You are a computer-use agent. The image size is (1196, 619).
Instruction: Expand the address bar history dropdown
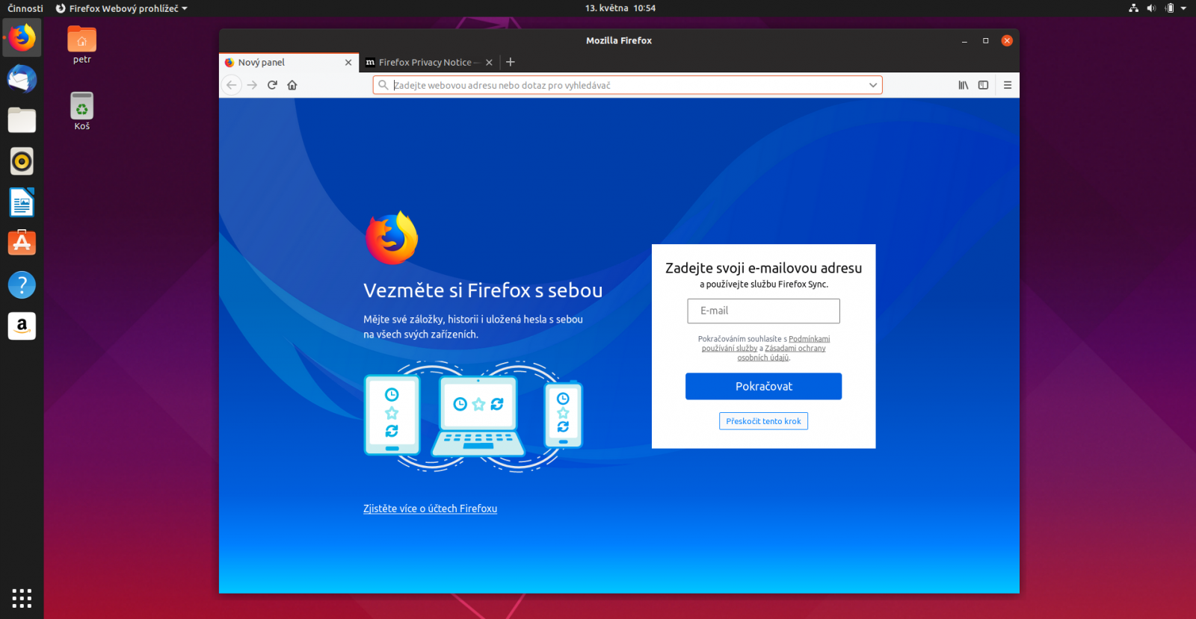[872, 85]
